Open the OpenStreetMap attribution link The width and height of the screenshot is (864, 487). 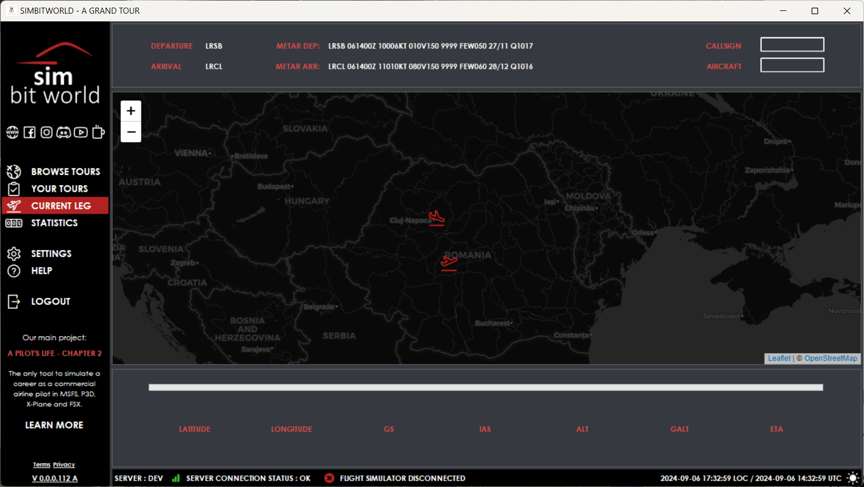[x=830, y=359]
